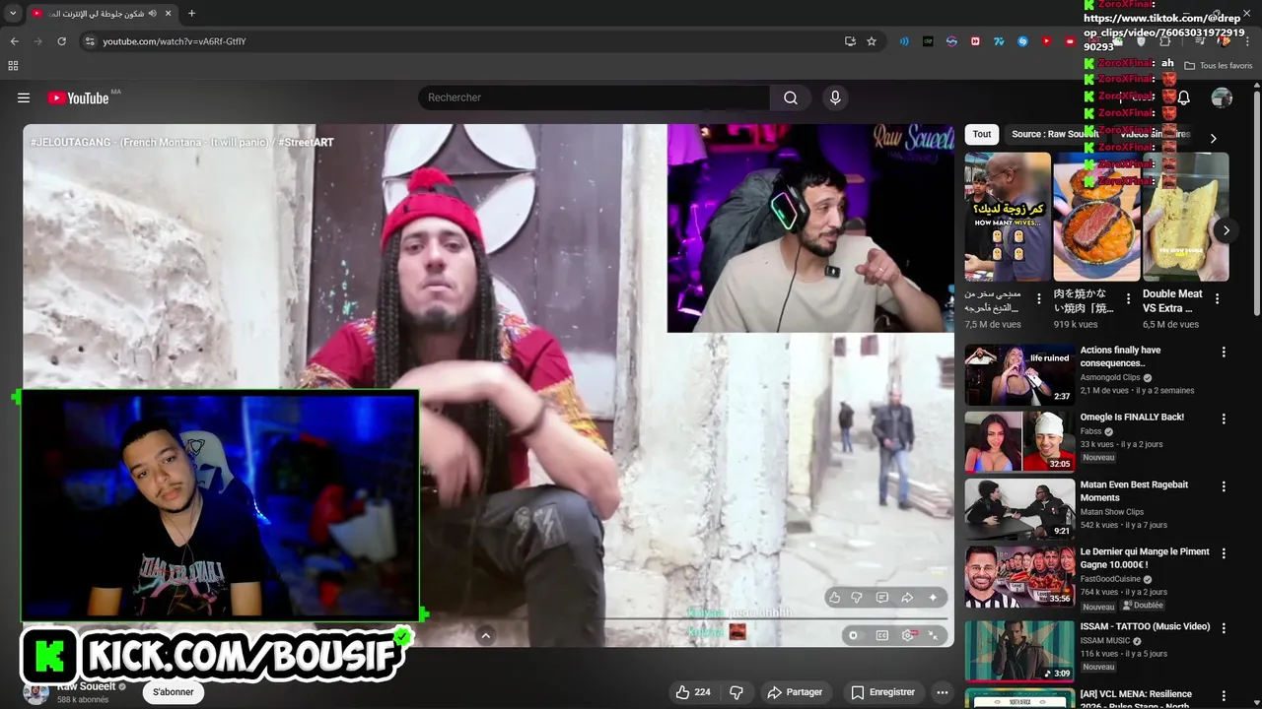Image resolution: width=1262 pixels, height=709 pixels.
Task: Open the YouTube guide hamburger menu
Action: pos(24,97)
